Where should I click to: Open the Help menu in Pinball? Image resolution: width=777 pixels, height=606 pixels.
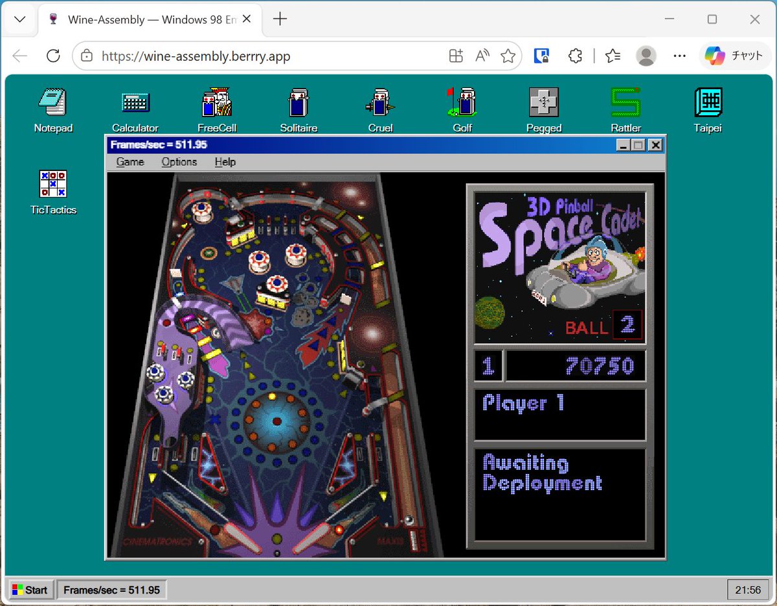pos(225,162)
